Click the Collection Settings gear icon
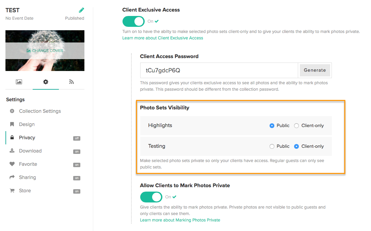The width and height of the screenshot is (371, 231). coord(12,111)
